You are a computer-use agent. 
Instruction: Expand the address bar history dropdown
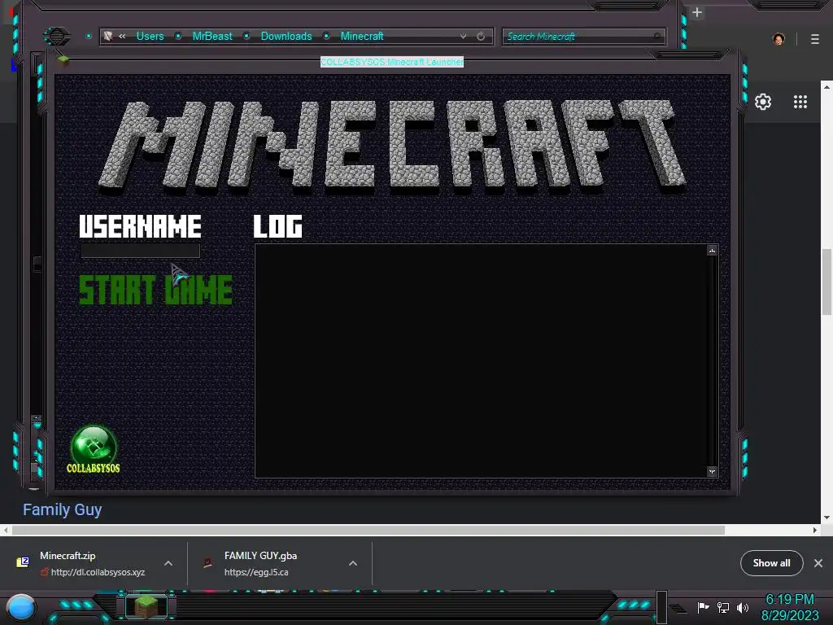[x=463, y=36]
